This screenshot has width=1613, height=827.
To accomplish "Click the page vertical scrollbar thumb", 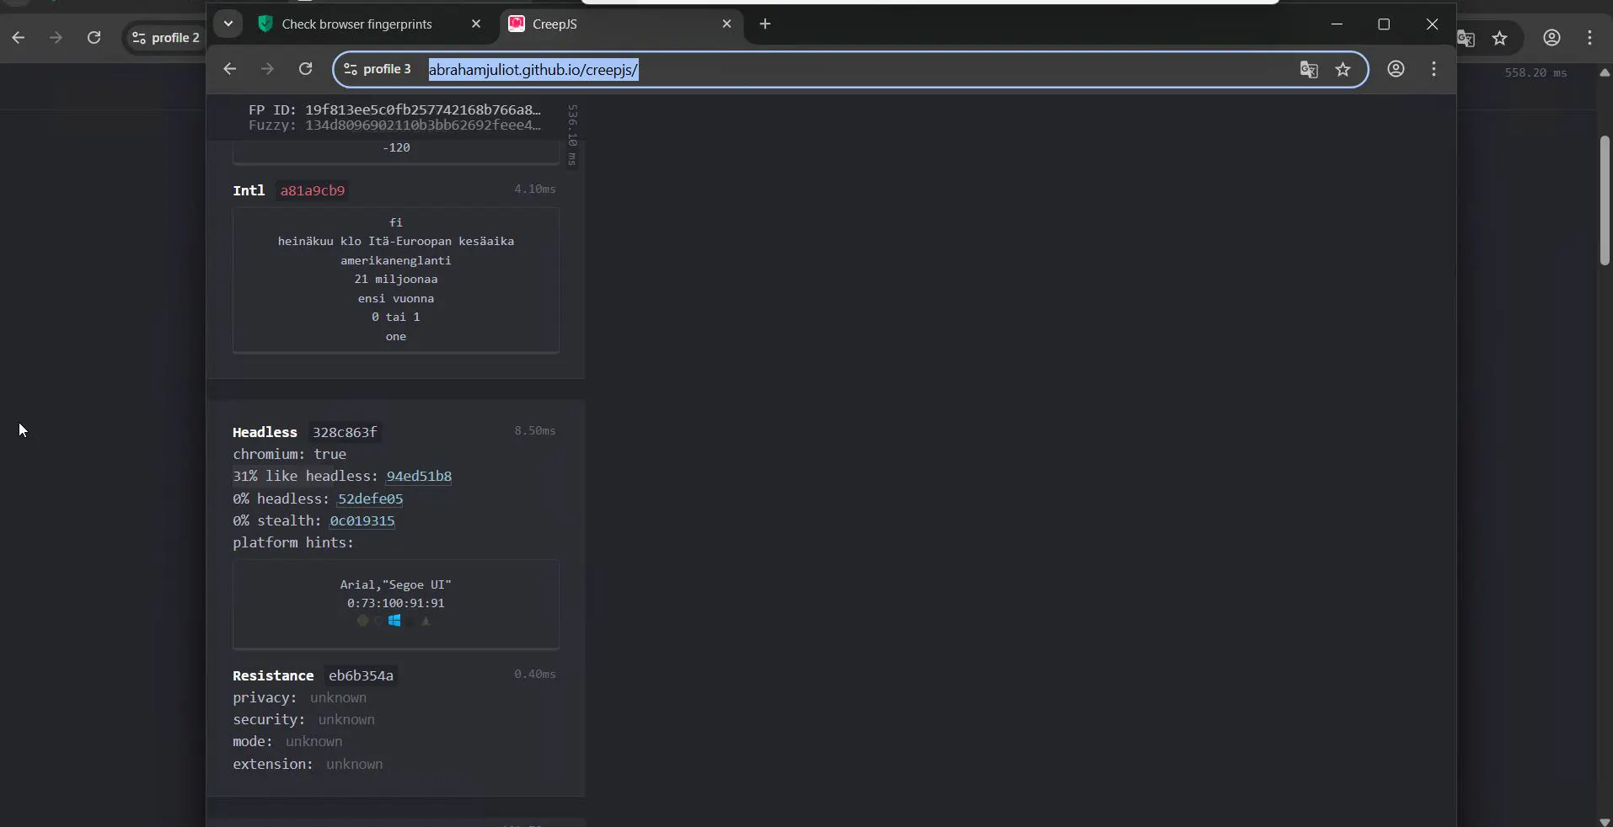I will pyautogui.click(x=1605, y=200).
